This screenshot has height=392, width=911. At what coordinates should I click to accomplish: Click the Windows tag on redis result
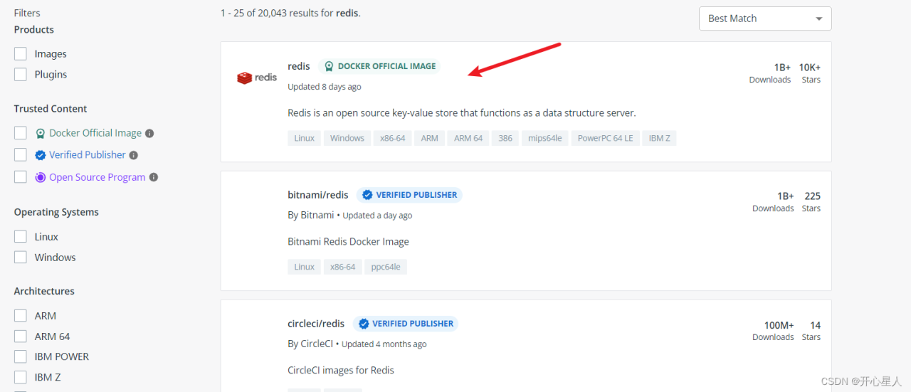click(x=347, y=138)
